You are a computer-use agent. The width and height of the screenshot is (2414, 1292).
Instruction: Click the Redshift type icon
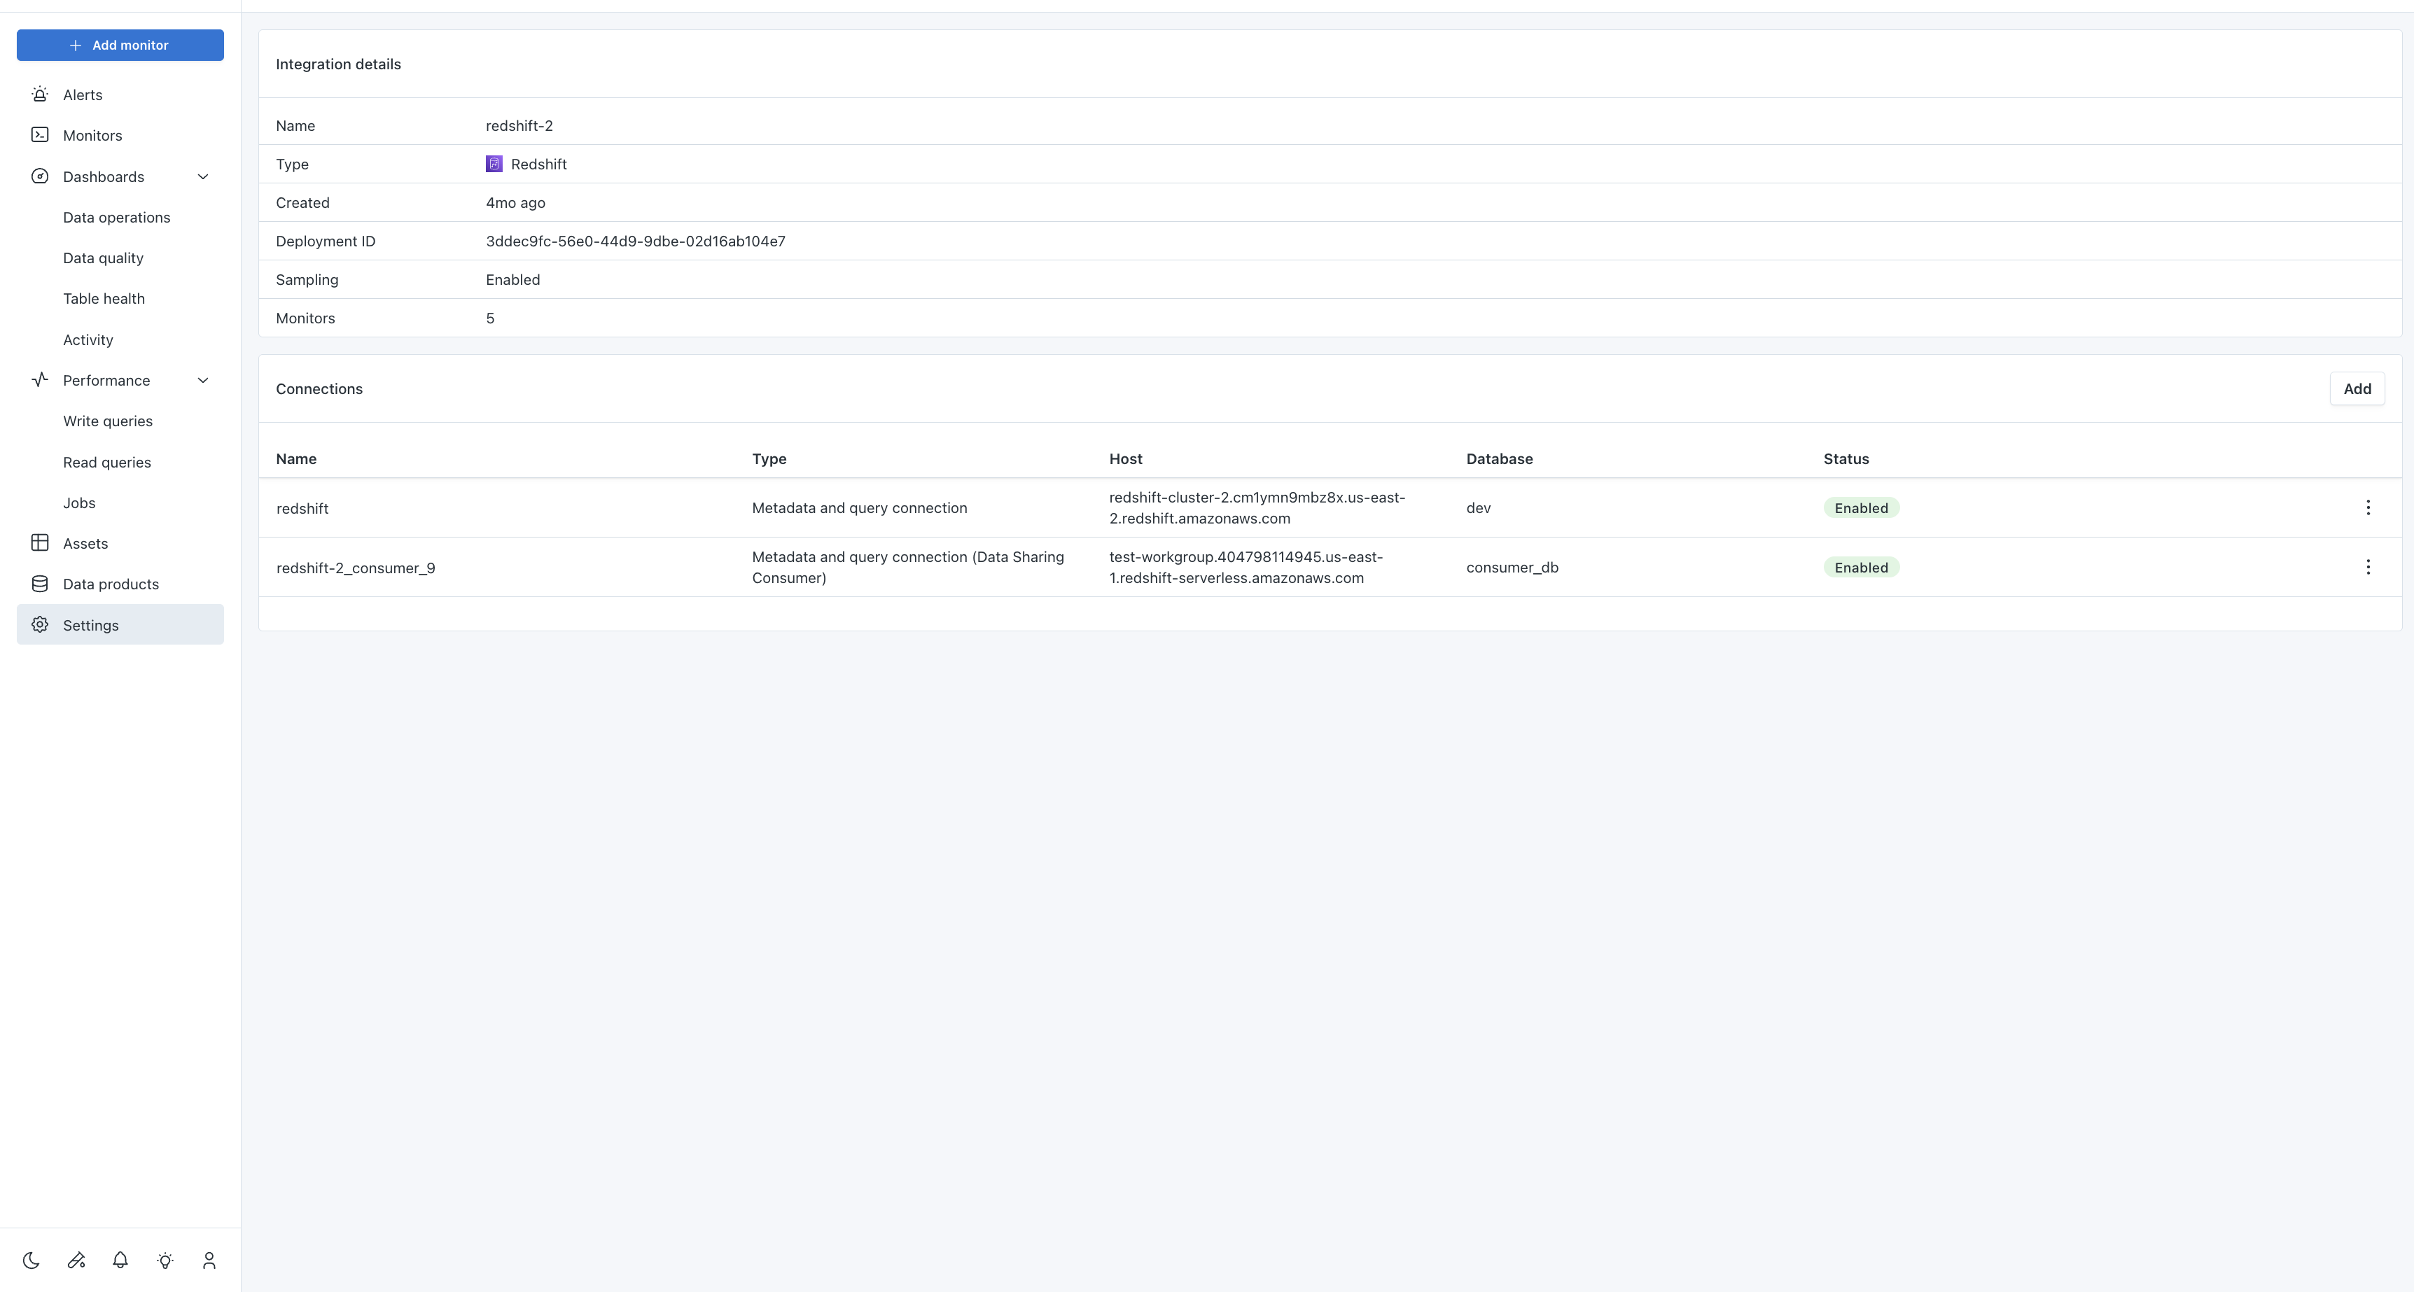coord(494,164)
